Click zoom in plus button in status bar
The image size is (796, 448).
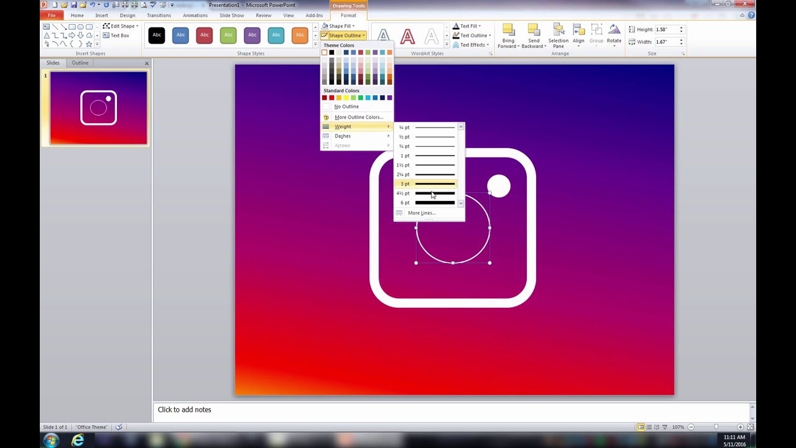tap(740, 427)
